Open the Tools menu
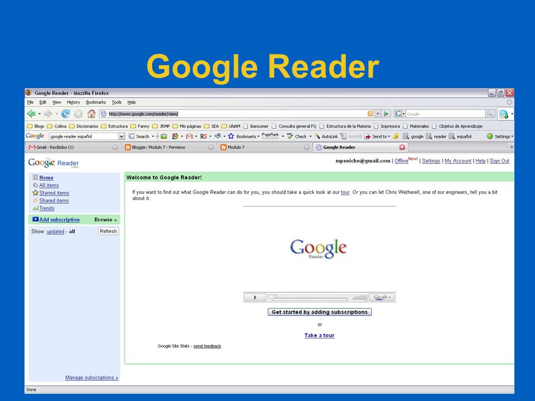The width and height of the screenshot is (535, 401). click(x=116, y=102)
